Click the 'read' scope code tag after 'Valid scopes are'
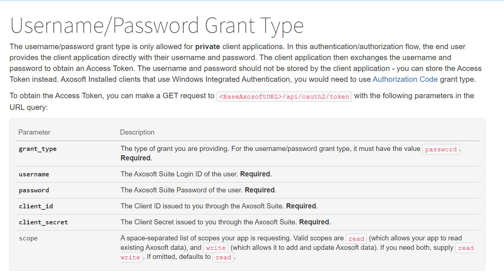The width and height of the screenshot is (504, 276). (356, 239)
